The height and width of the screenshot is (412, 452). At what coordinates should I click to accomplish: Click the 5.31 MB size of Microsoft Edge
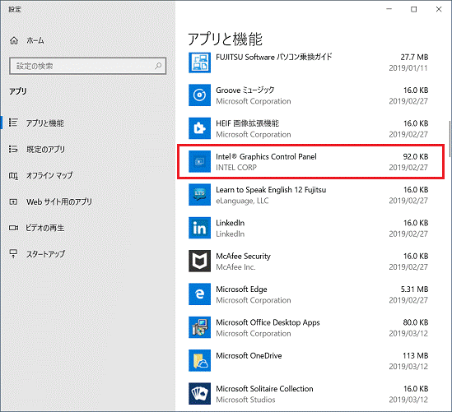(414, 289)
